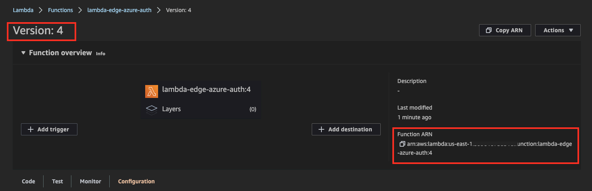
Task: Click the Add destination button
Action: coord(346,129)
